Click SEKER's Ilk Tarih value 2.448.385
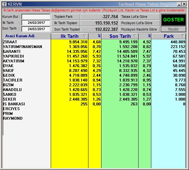189x170 pixels. (78, 99)
